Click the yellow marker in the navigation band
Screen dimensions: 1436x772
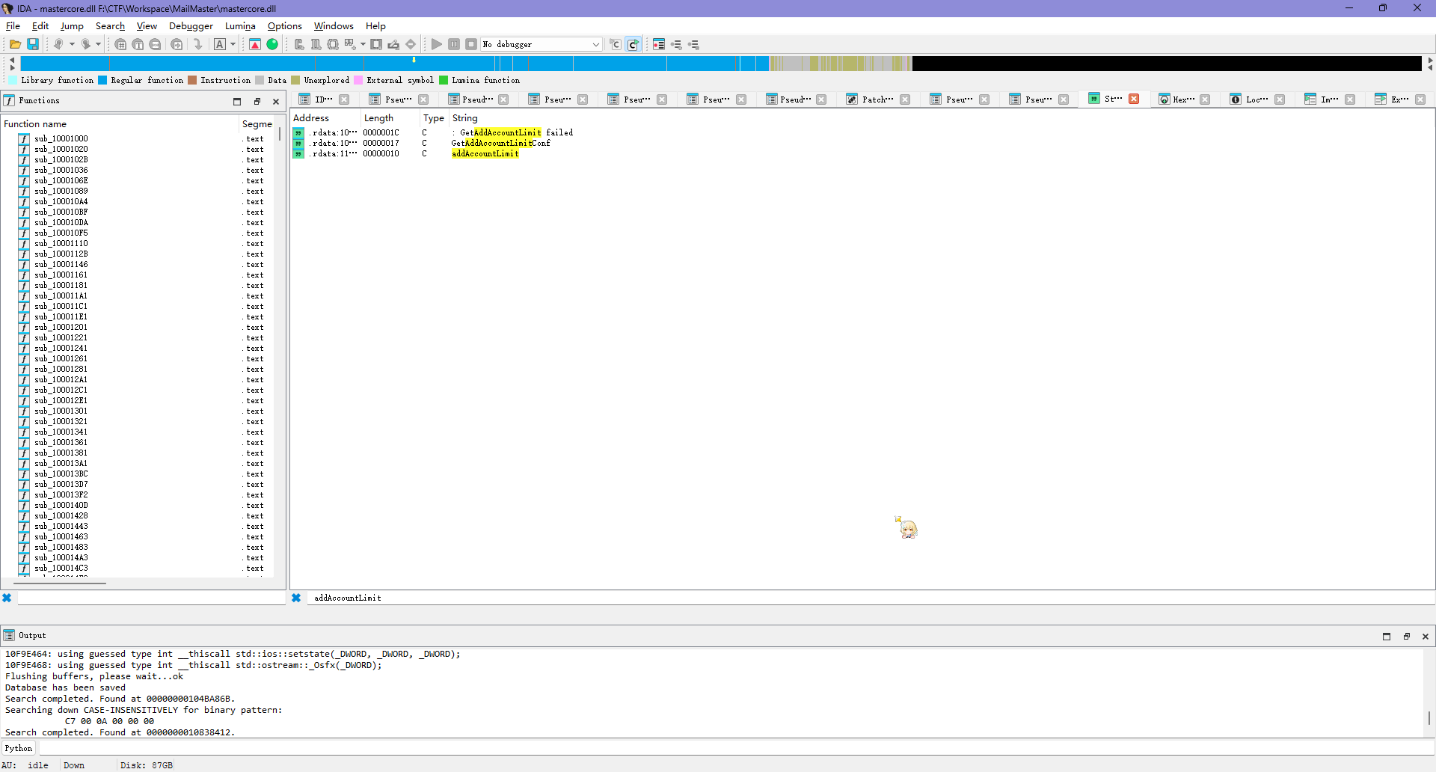[x=414, y=60]
